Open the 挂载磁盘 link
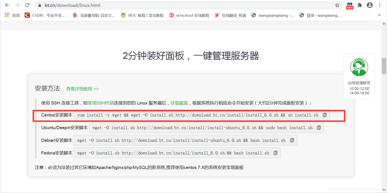This screenshot has height=193, width=387. 179,103
